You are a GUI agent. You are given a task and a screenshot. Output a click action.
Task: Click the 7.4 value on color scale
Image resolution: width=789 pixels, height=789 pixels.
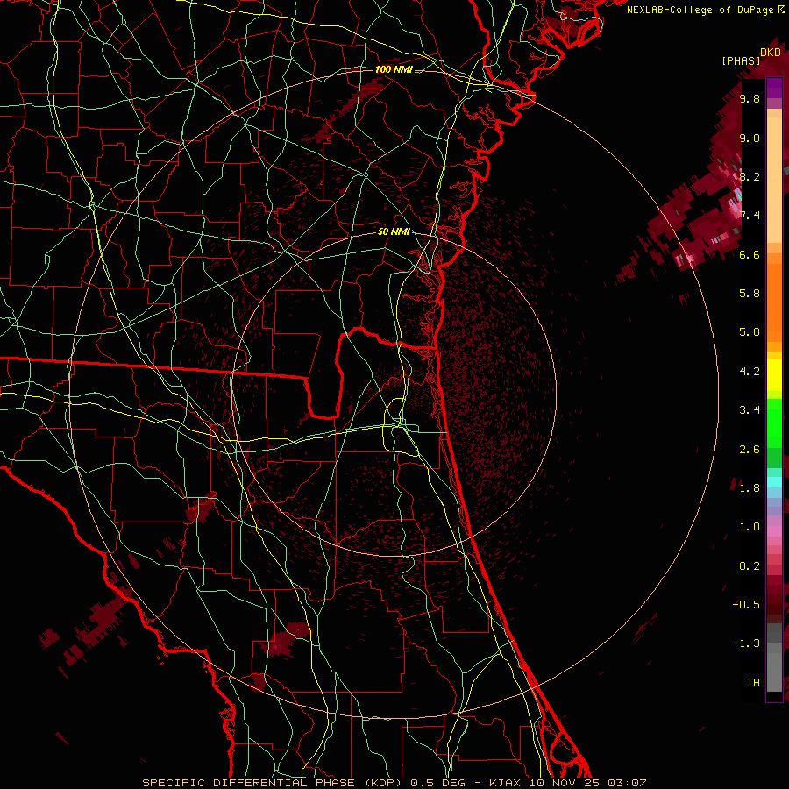[750, 216]
